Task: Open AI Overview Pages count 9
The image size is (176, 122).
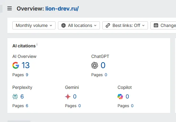Action: (27, 75)
